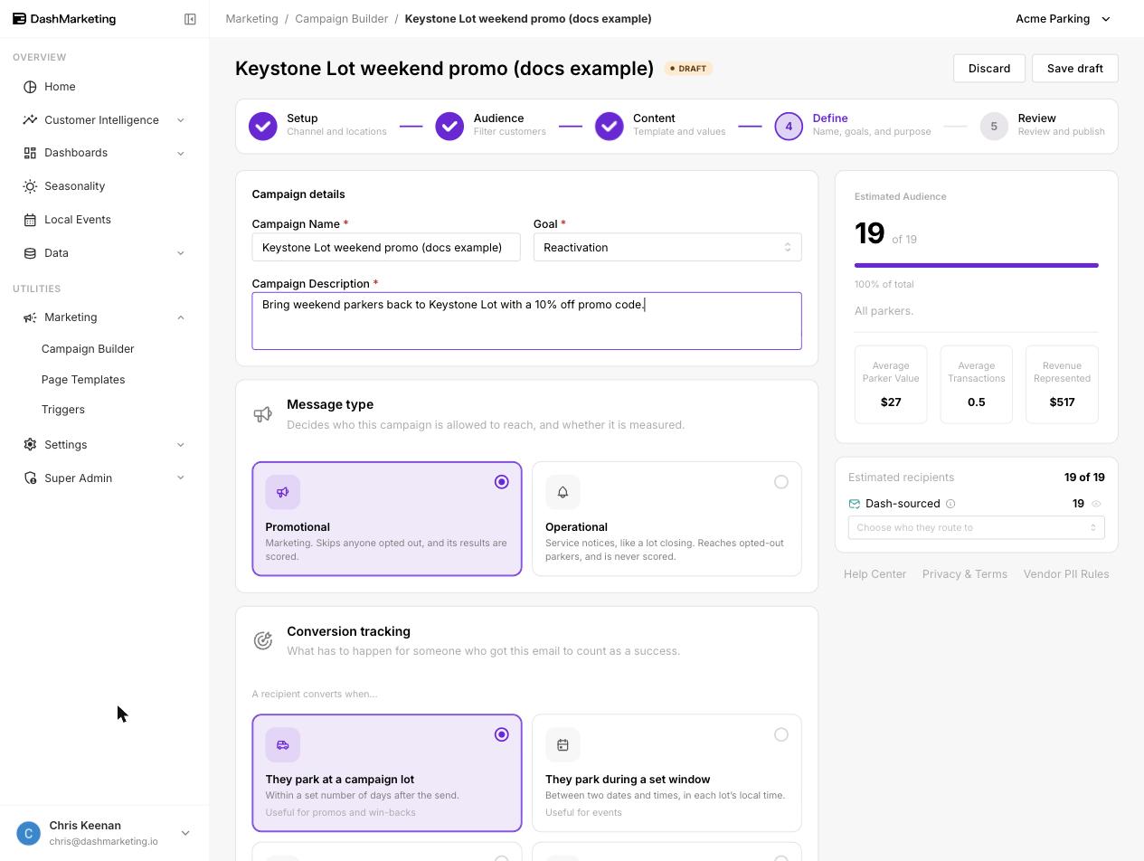Viewport: 1144px width, 861px height.
Task: Click the Save draft button
Action: pyautogui.click(x=1074, y=69)
